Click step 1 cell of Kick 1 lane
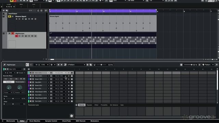Image resolution: width=219 pixels, height=123 pixels. tap(79, 73)
